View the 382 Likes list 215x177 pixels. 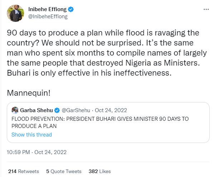click(x=100, y=171)
